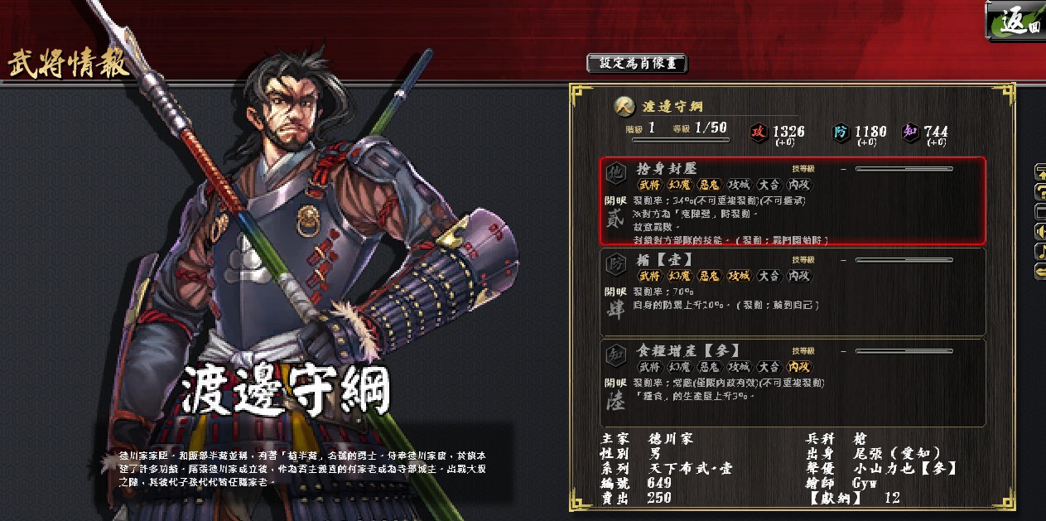The image size is (1046, 521).
Task: Select the 楯【壹】 defense skill panel
Action: [x=793, y=292]
